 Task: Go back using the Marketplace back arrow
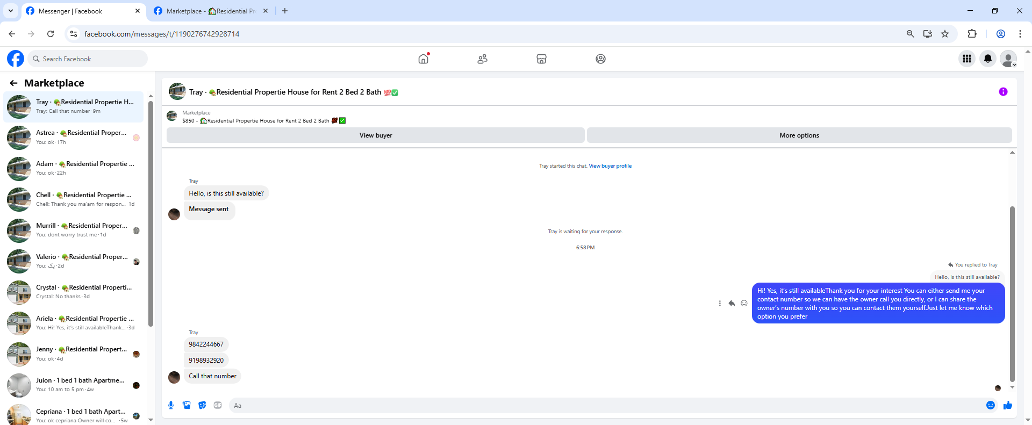coord(13,83)
